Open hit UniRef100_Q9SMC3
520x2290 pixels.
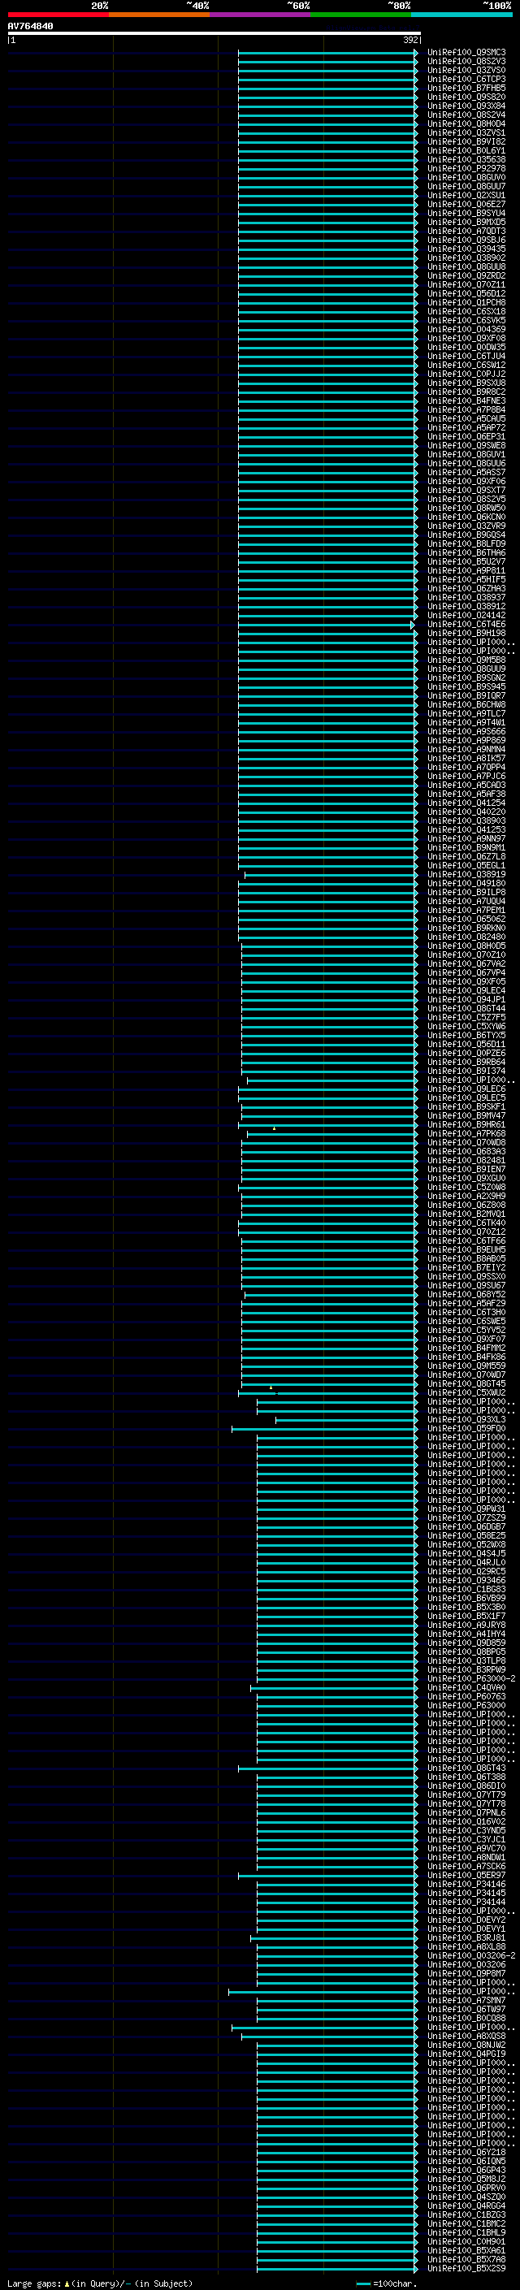tap(466, 53)
